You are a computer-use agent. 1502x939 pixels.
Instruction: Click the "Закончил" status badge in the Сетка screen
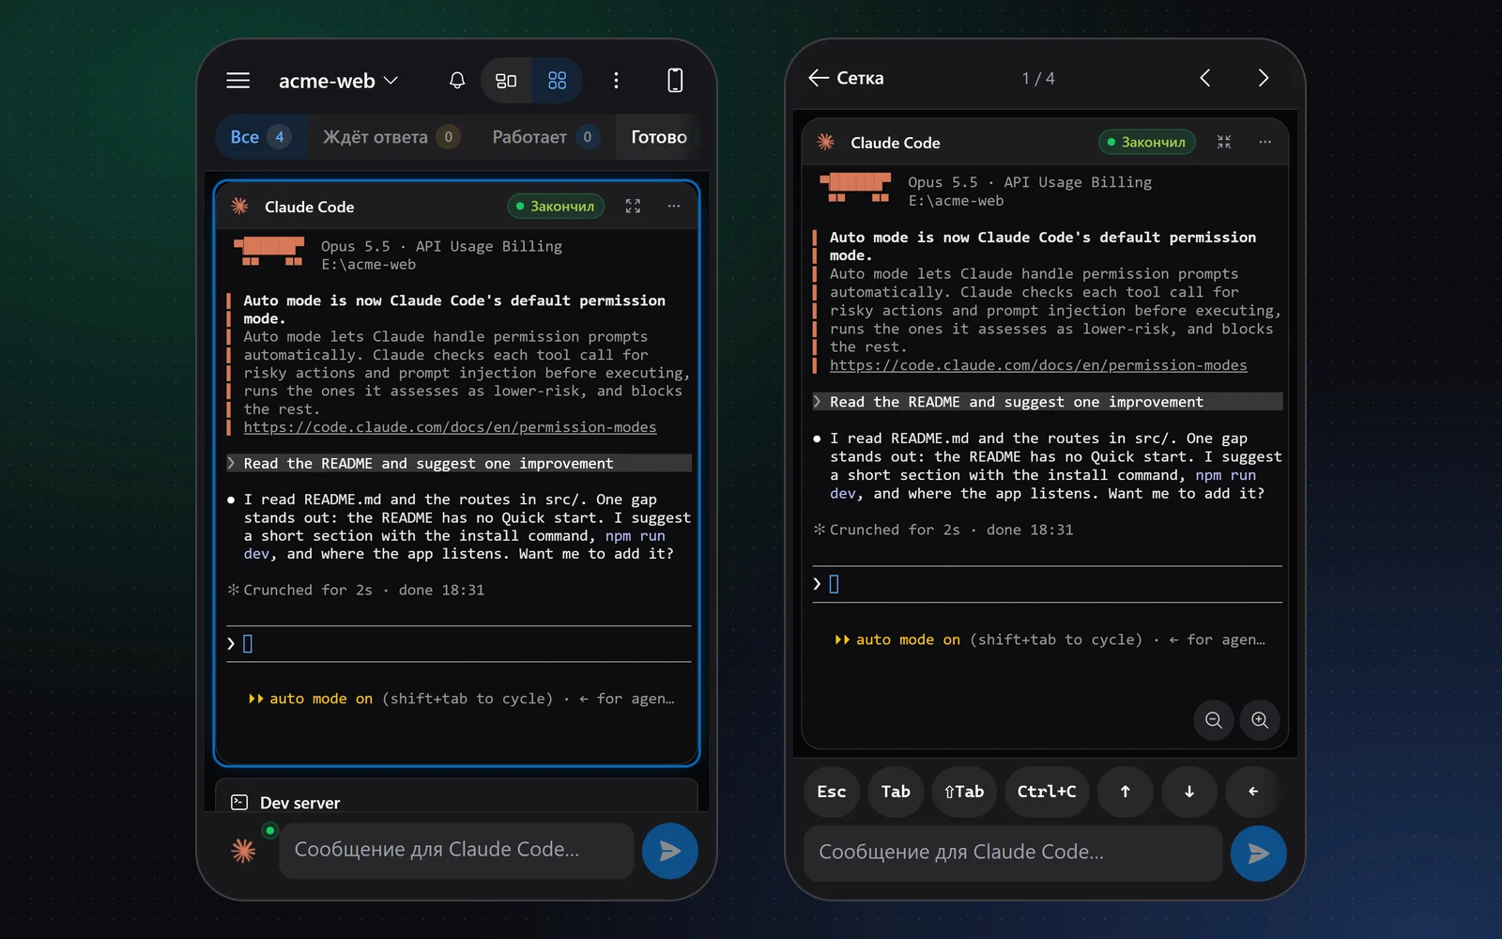[x=1147, y=142]
